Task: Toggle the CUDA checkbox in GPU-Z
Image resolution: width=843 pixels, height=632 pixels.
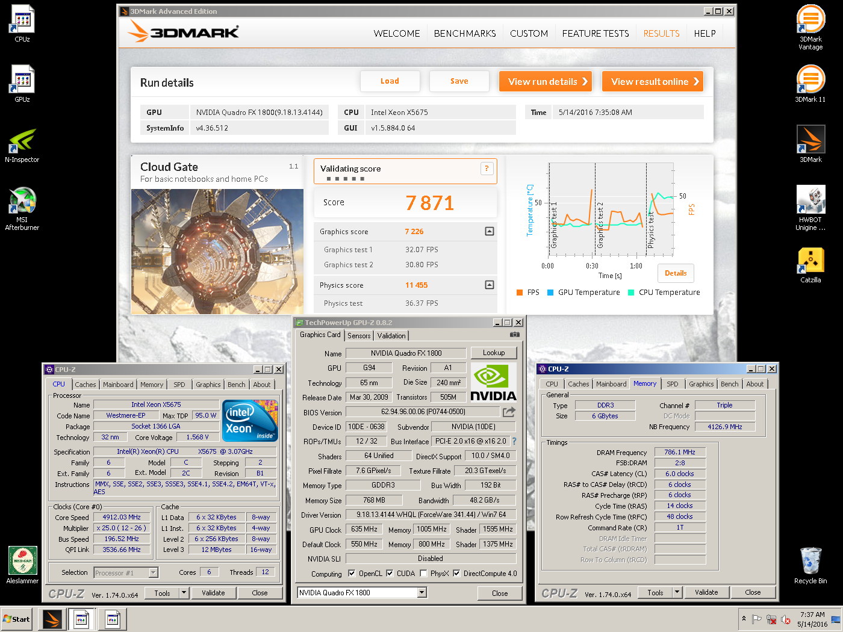Action: (x=390, y=573)
